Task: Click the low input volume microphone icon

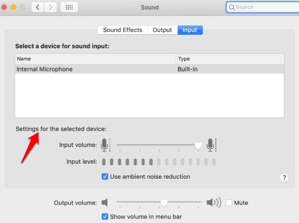Action: [104, 144]
